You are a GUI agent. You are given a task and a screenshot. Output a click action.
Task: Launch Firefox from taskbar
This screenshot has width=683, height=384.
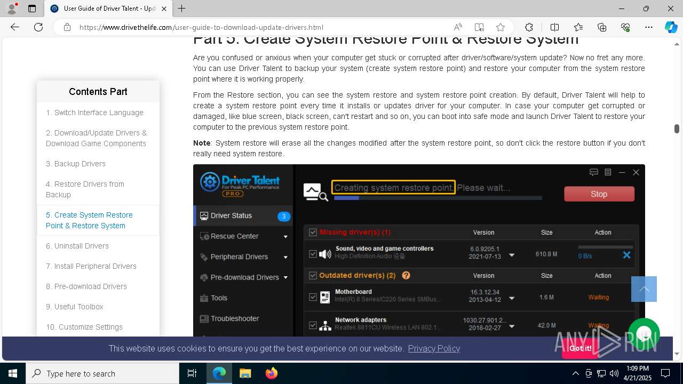pyautogui.click(x=272, y=373)
